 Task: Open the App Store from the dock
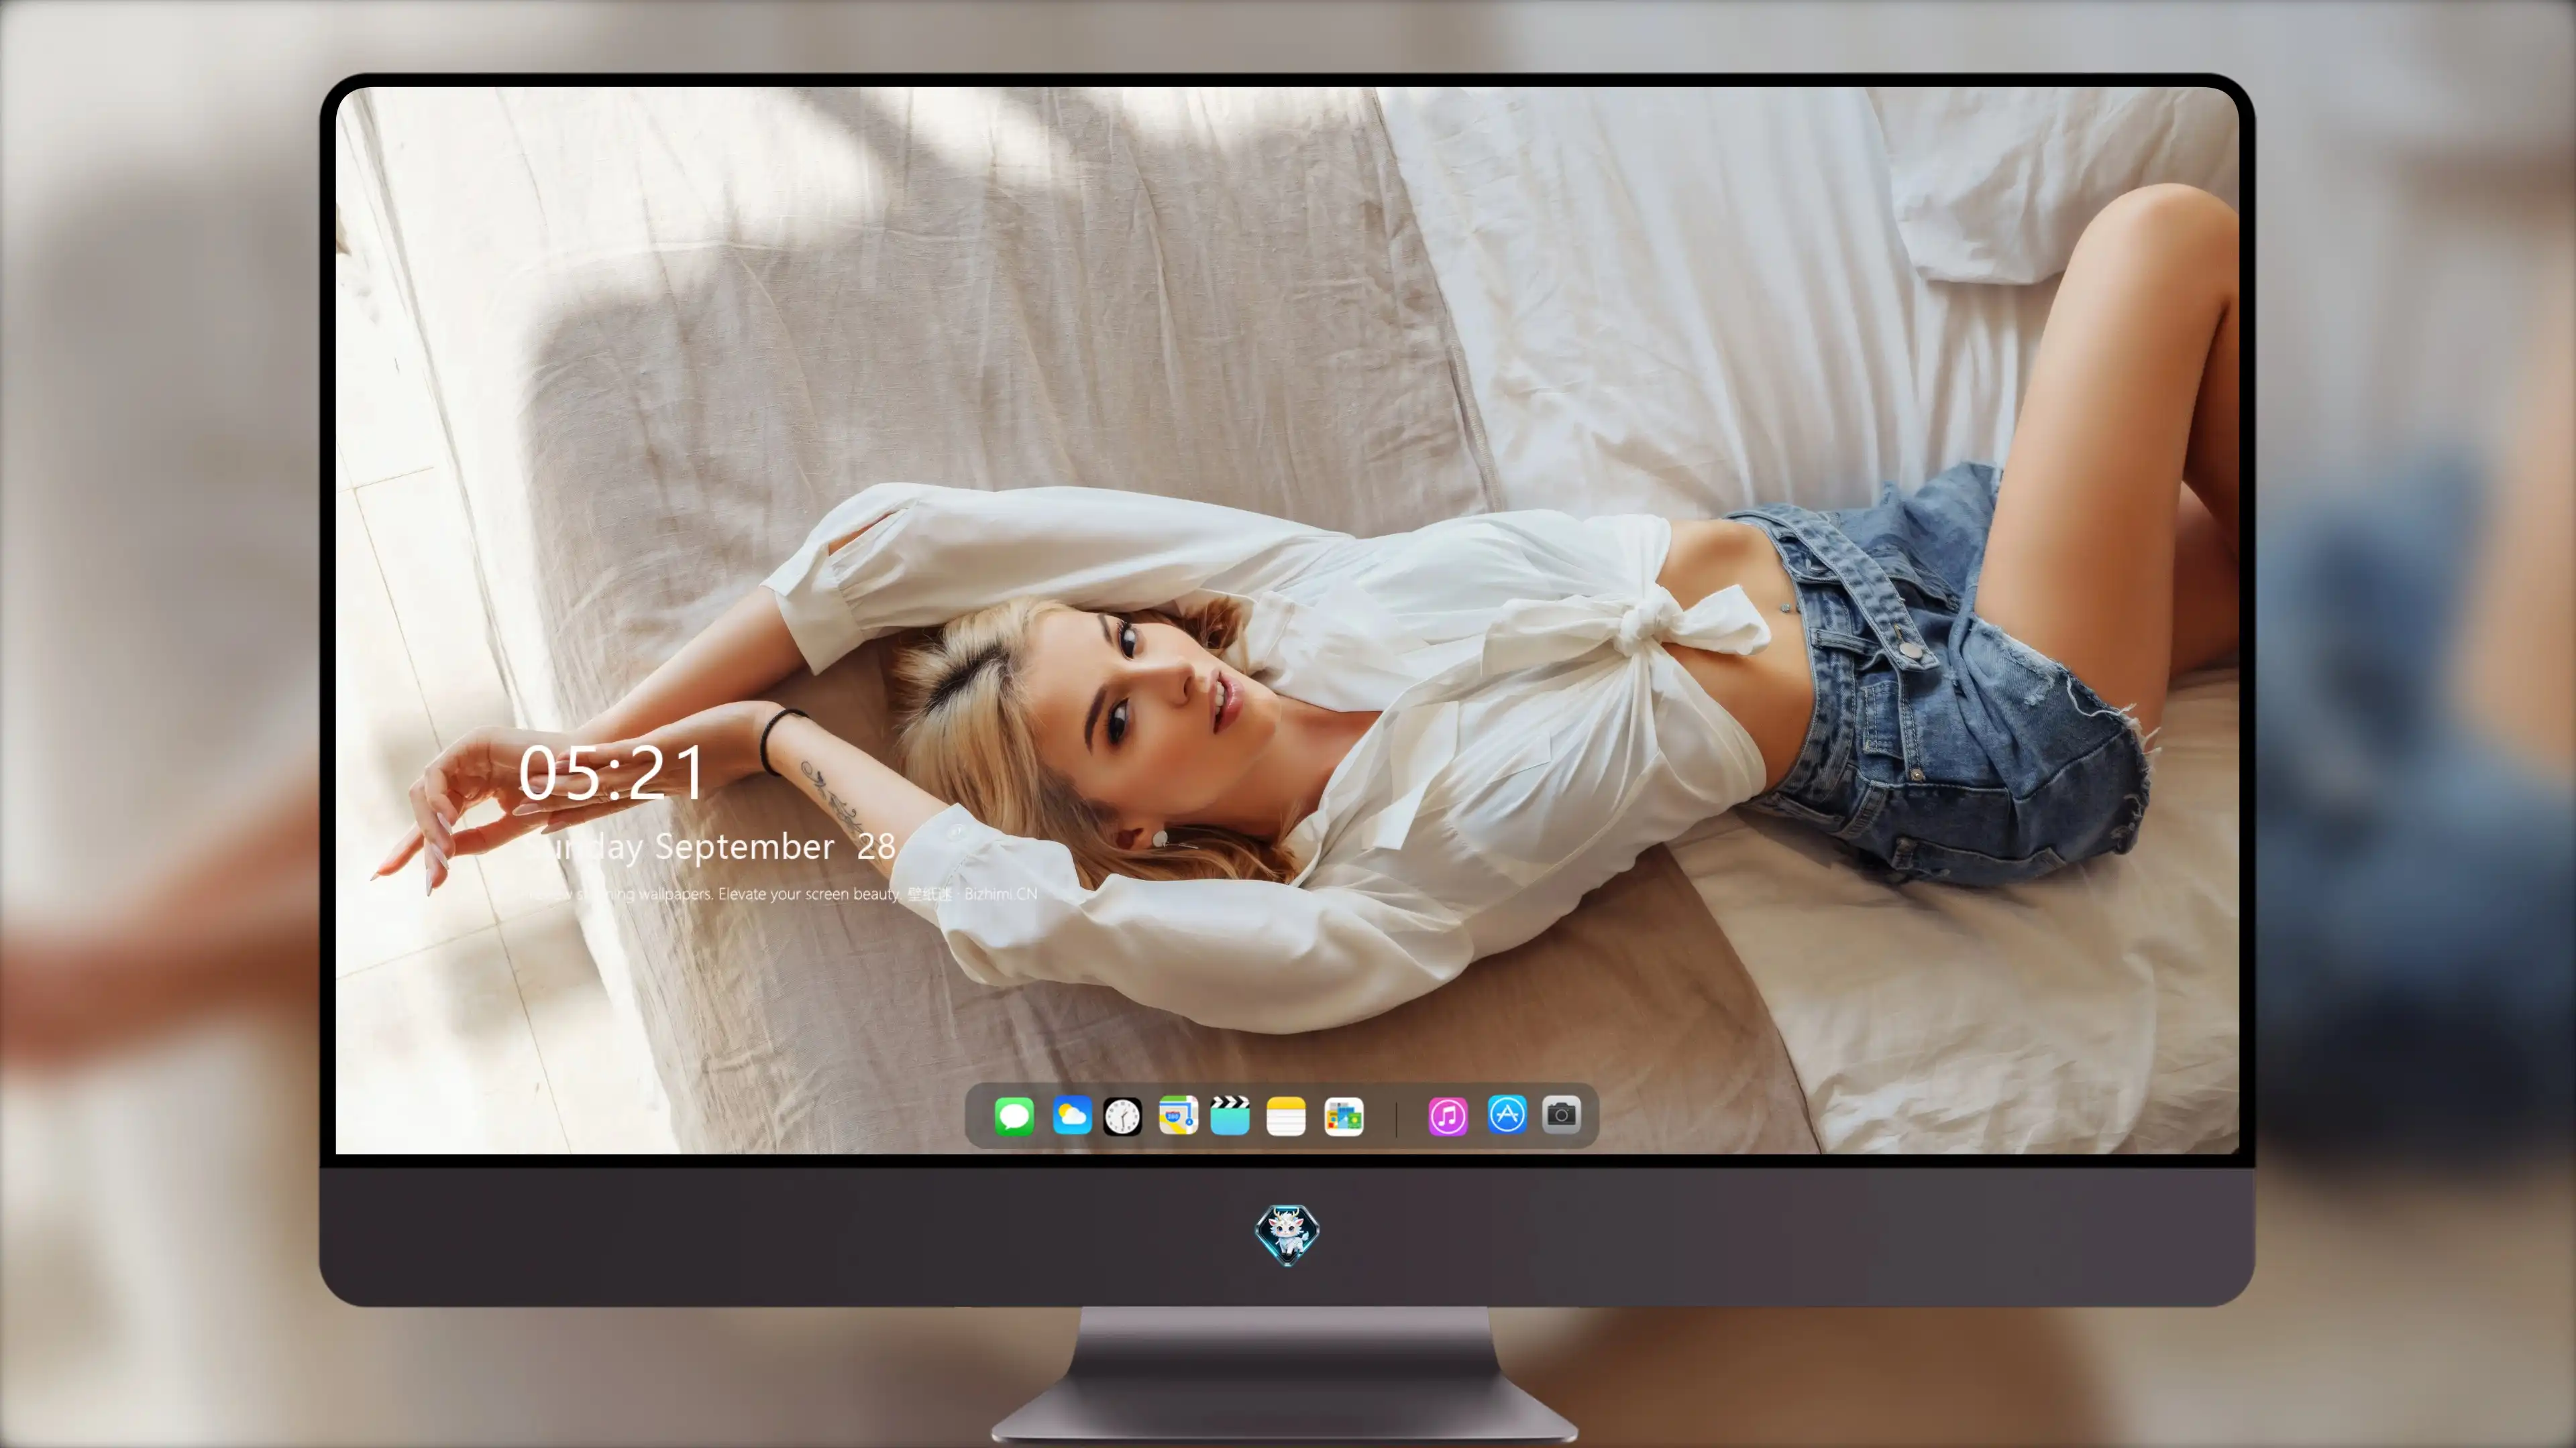1507,1114
